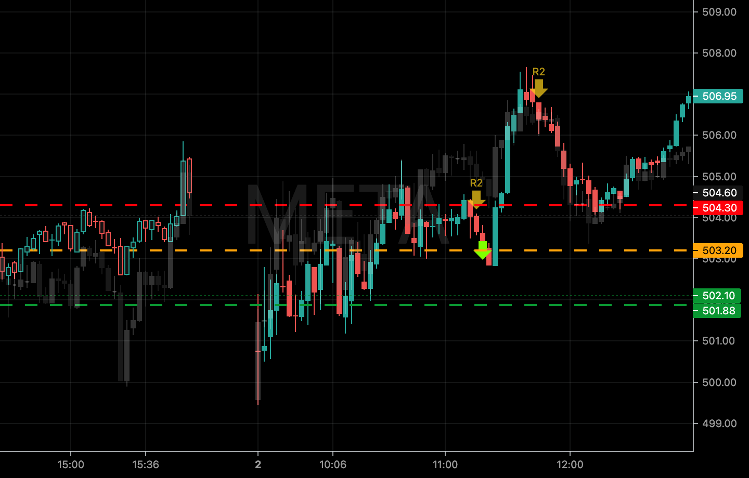
Task: Click the 10:06 time axis label
Action: pos(333,464)
